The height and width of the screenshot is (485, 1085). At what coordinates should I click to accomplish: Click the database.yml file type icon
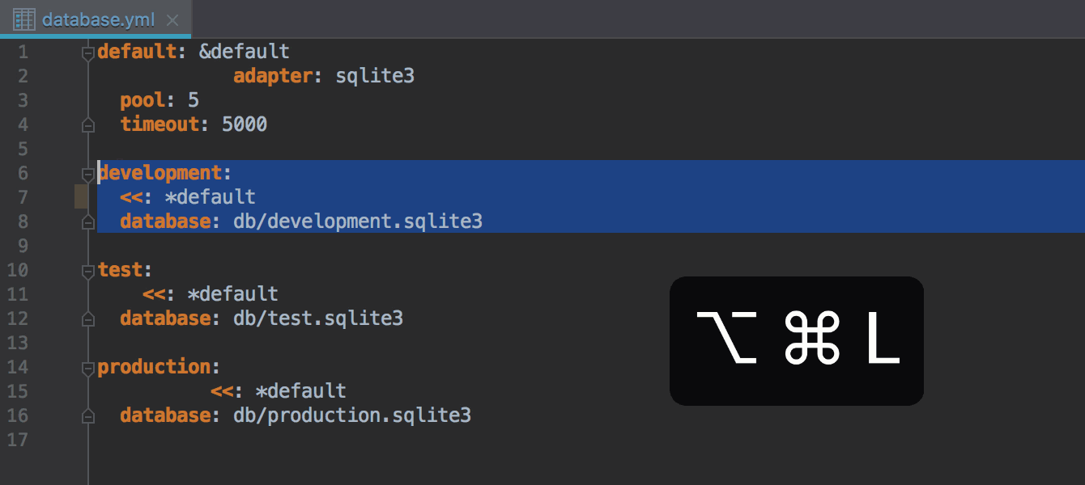23,19
